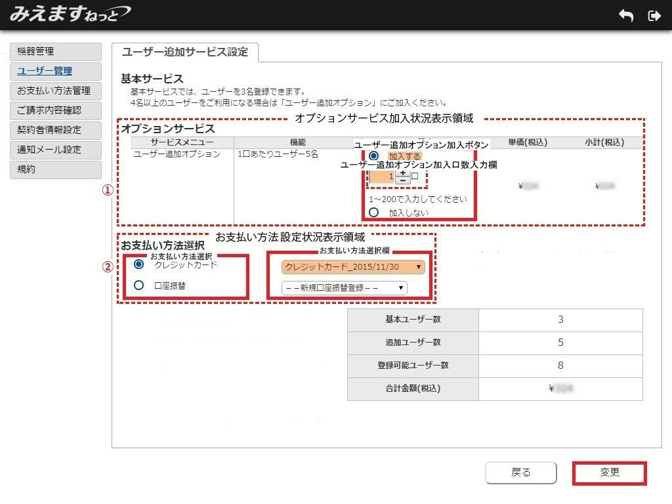Click the みえますねっと logo
The height and width of the screenshot is (504, 672).
(x=70, y=14)
